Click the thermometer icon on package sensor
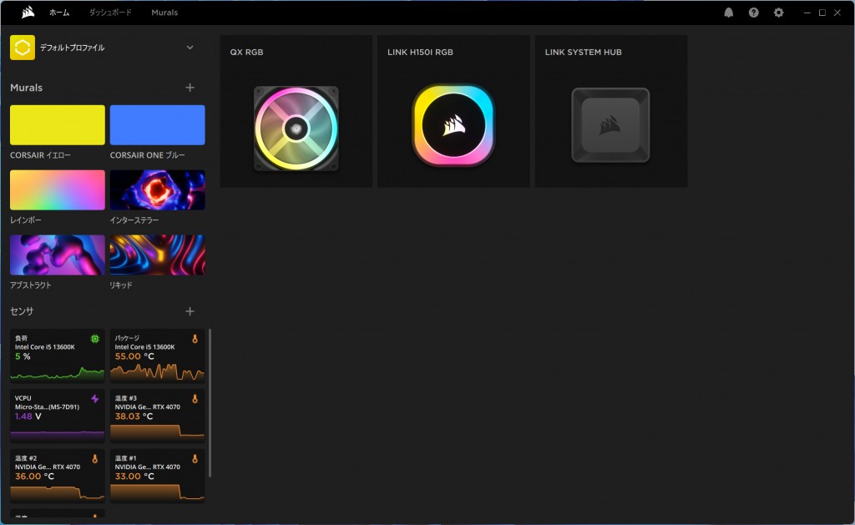The height and width of the screenshot is (525, 855). (x=195, y=339)
